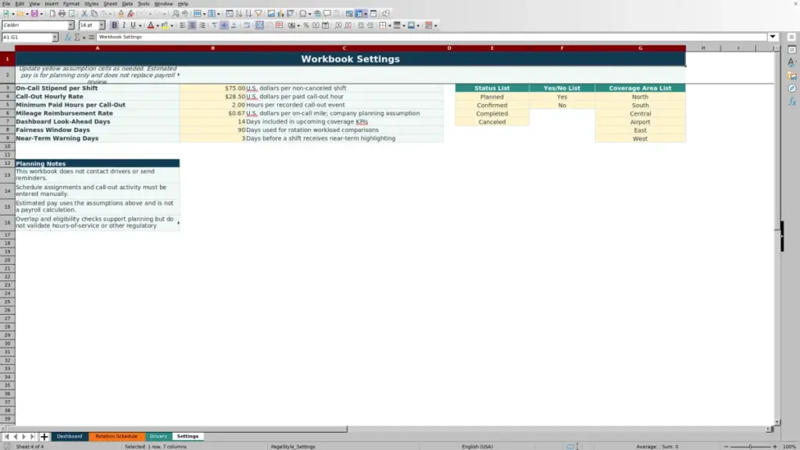This screenshot has height=450, width=800.
Task: Click the Format as Percent icon
Action: [306, 25]
